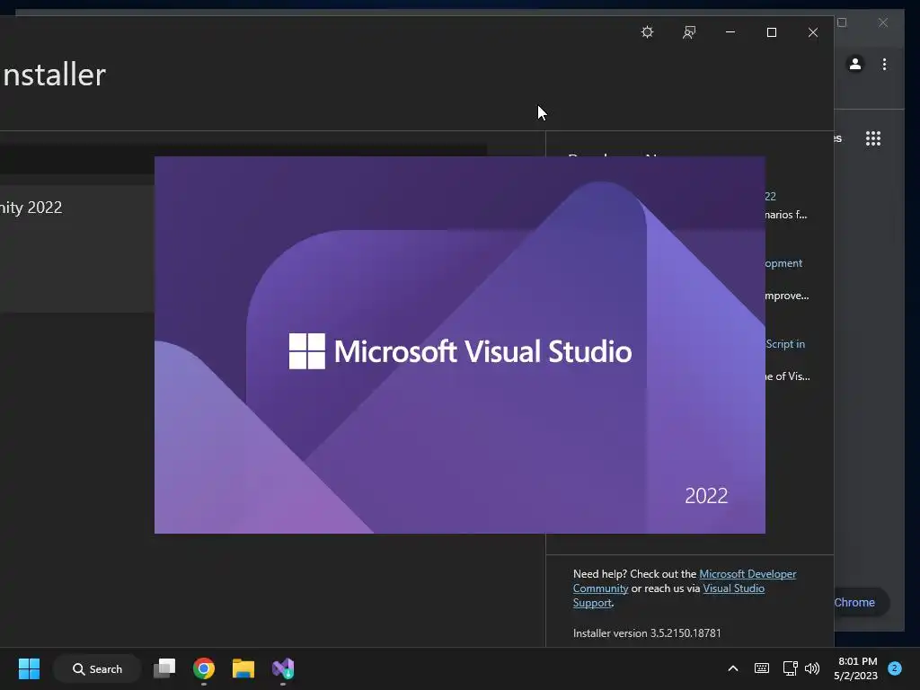This screenshot has width=920, height=690.
Task: Show hidden system tray icons
Action: coord(733,668)
